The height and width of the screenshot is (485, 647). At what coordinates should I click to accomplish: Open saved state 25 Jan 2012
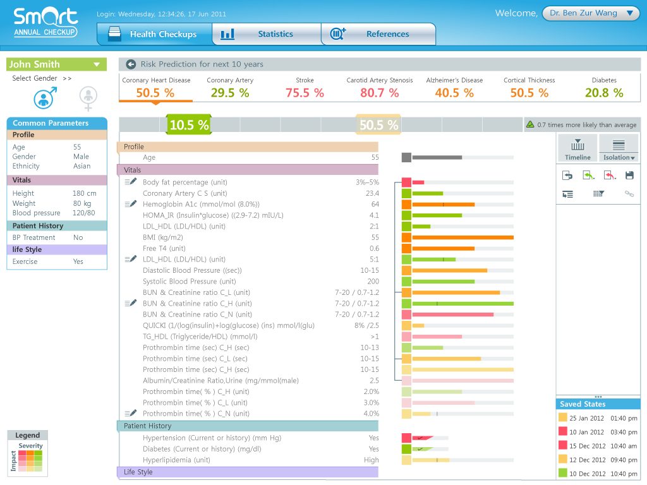598,418
